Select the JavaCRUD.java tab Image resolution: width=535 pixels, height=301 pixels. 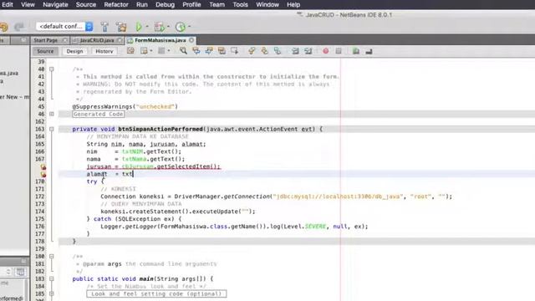[x=96, y=40]
